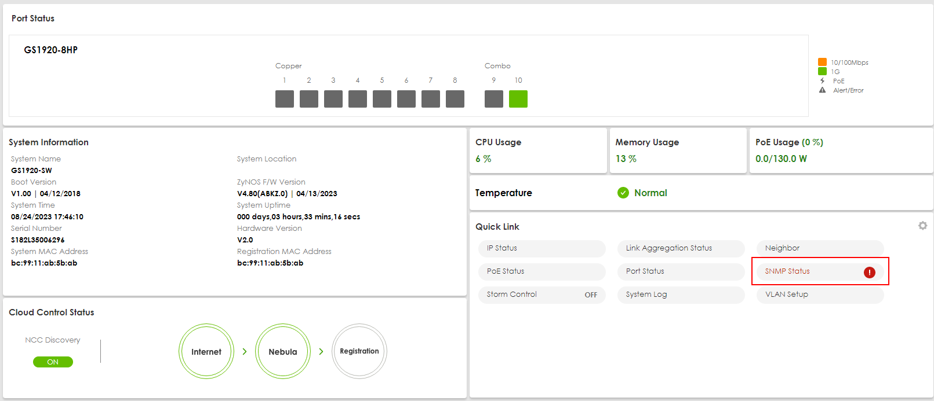Open Link Aggregation Status link
934x401 pixels.
pos(681,248)
